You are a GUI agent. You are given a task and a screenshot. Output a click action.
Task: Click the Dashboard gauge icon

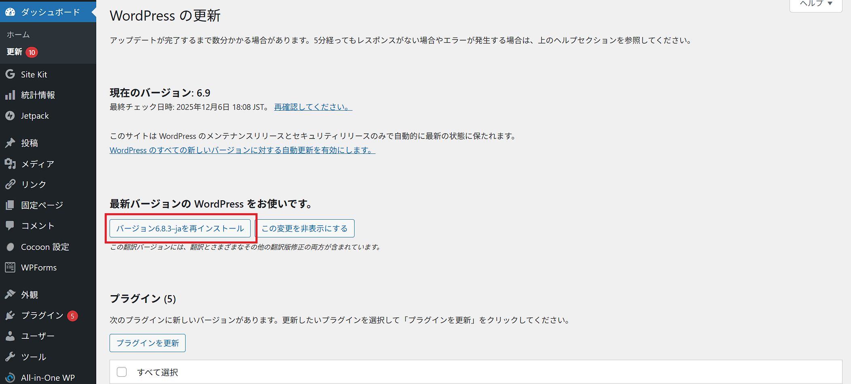coord(10,12)
